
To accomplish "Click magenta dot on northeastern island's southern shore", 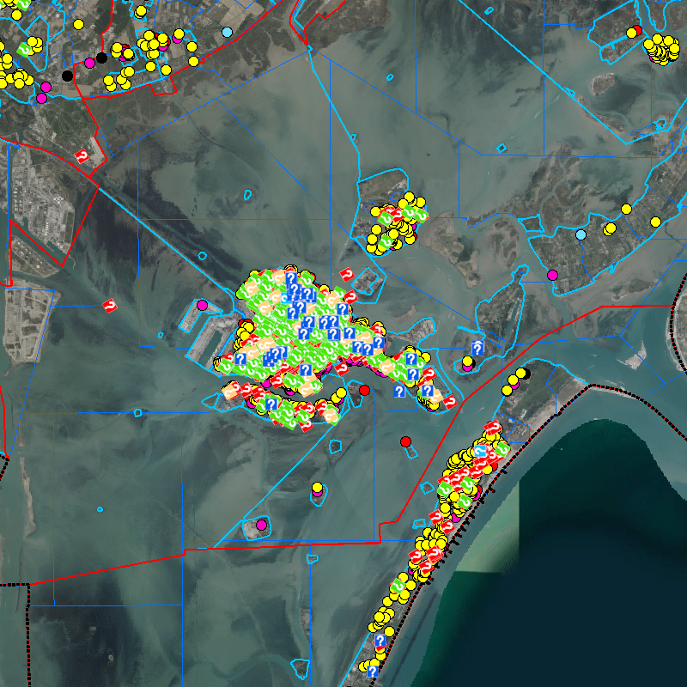I will (x=552, y=275).
